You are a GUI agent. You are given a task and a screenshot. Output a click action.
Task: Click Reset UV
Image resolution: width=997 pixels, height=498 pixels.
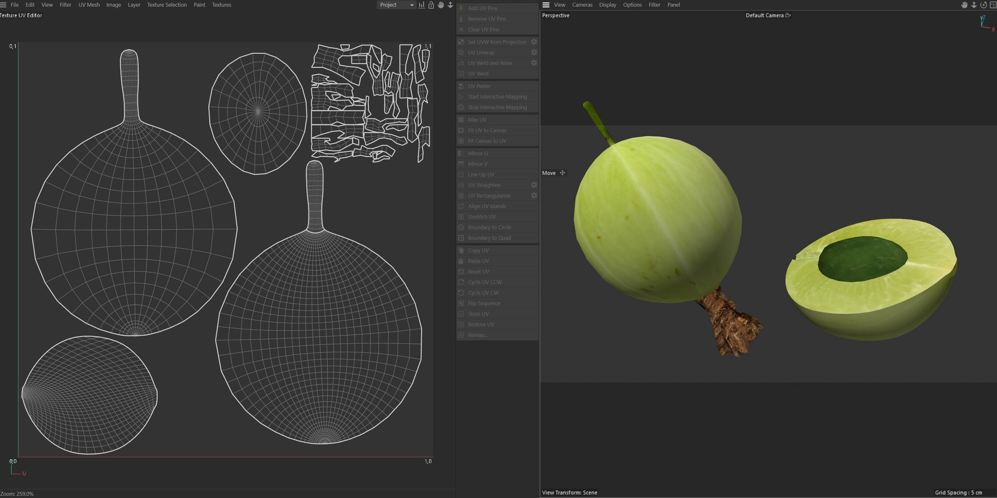[x=497, y=272]
